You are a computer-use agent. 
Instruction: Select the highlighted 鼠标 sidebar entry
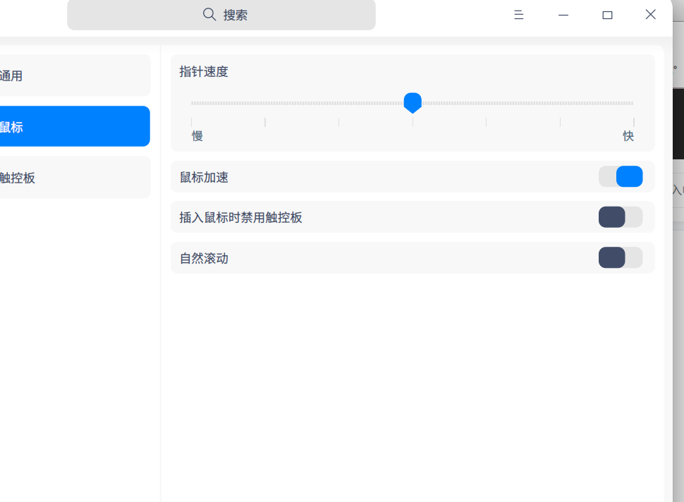71,126
